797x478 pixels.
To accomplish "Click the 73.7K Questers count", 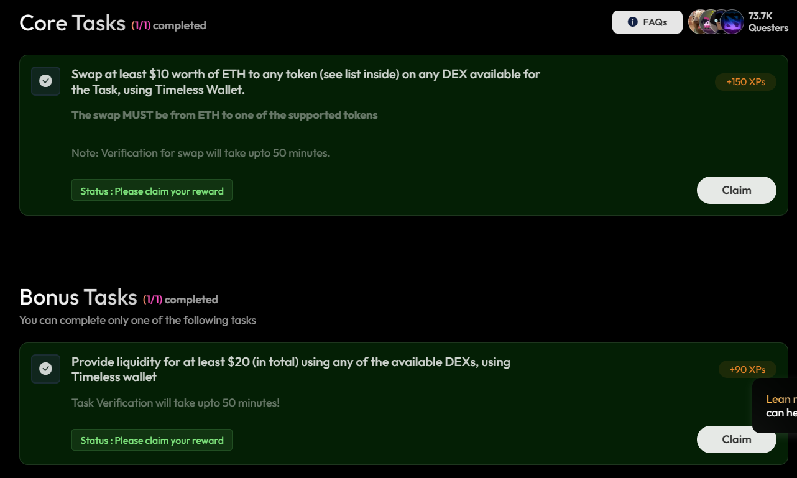I will pyautogui.click(x=768, y=22).
